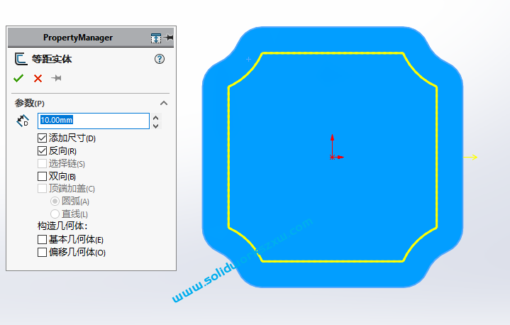
Task: Click the pin icon in PropertyManager title bar
Action: (169, 38)
